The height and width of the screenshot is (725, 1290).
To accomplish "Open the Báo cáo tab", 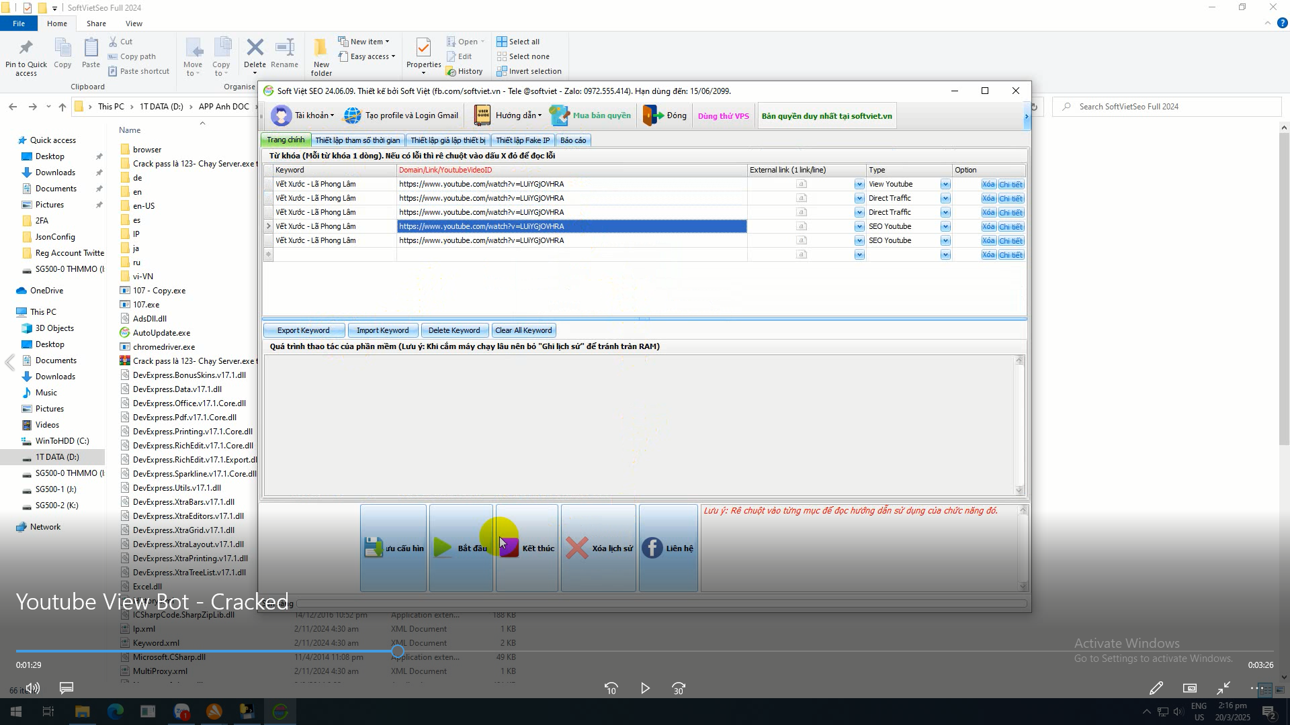I will click(572, 140).
